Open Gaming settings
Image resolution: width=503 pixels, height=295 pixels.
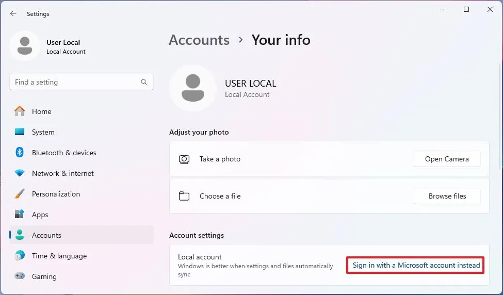click(x=82, y=276)
